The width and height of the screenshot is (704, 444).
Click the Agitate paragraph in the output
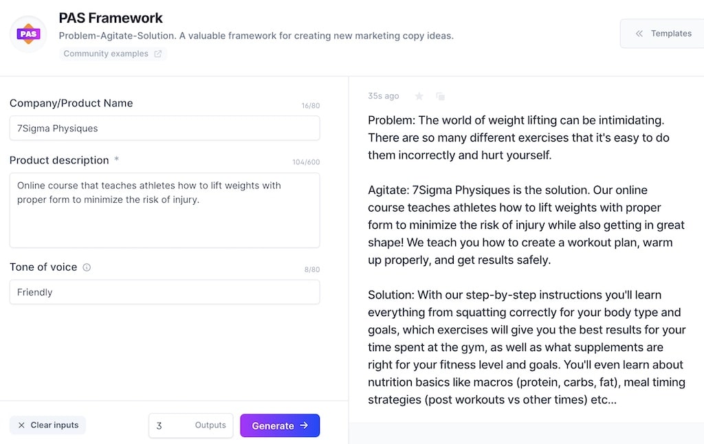pos(526,225)
